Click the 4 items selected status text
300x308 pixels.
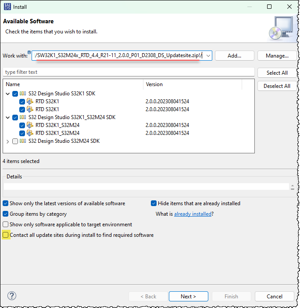point(21,161)
